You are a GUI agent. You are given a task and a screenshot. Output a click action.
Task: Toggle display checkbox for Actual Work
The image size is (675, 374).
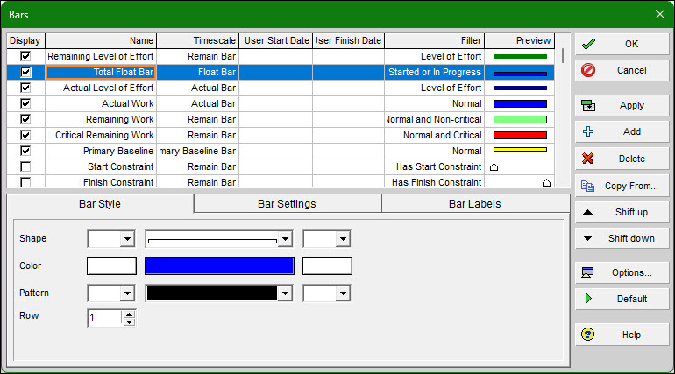(25, 103)
